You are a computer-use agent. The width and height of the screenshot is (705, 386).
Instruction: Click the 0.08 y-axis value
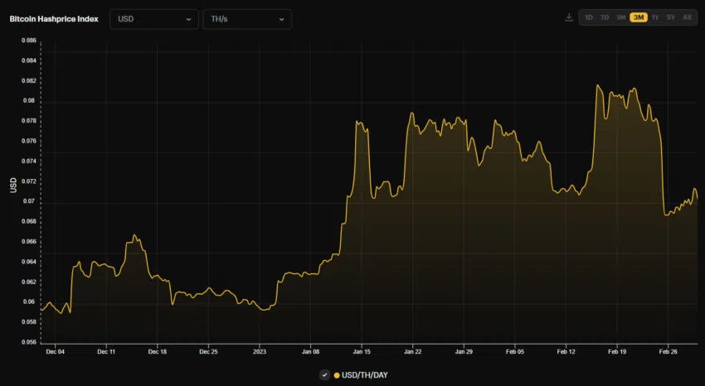29,100
